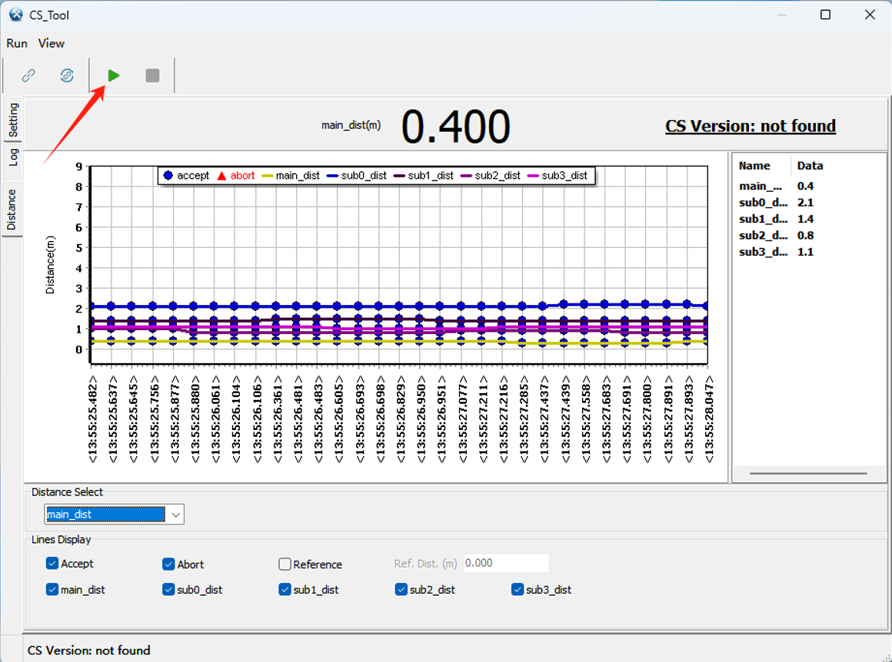Toggle the Abort checkbox
892x662 pixels.
(x=169, y=564)
